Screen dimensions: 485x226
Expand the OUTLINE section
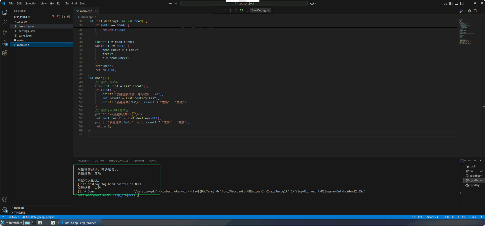19,208
